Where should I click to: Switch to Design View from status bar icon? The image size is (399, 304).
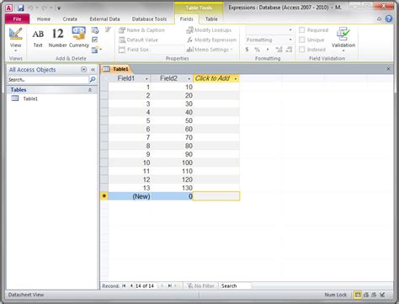coord(382,295)
